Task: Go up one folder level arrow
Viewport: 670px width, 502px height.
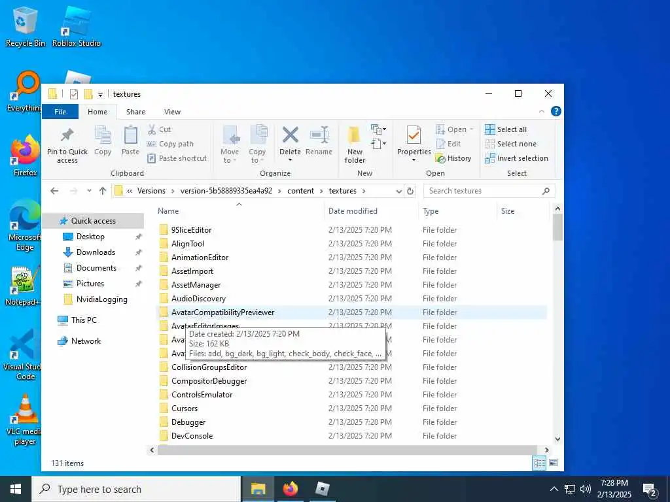Action: click(x=103, y=191)
